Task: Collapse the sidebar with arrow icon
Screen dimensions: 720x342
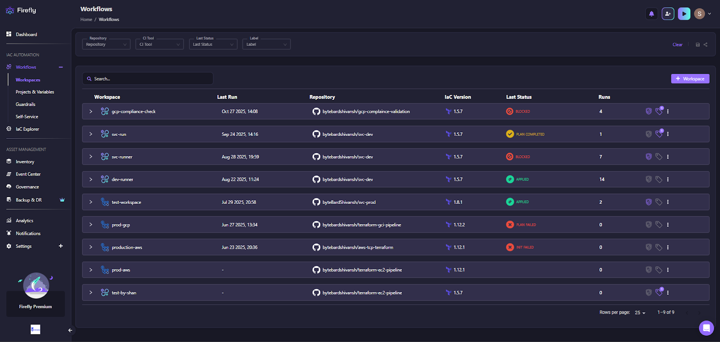Action: coord(70,330)
